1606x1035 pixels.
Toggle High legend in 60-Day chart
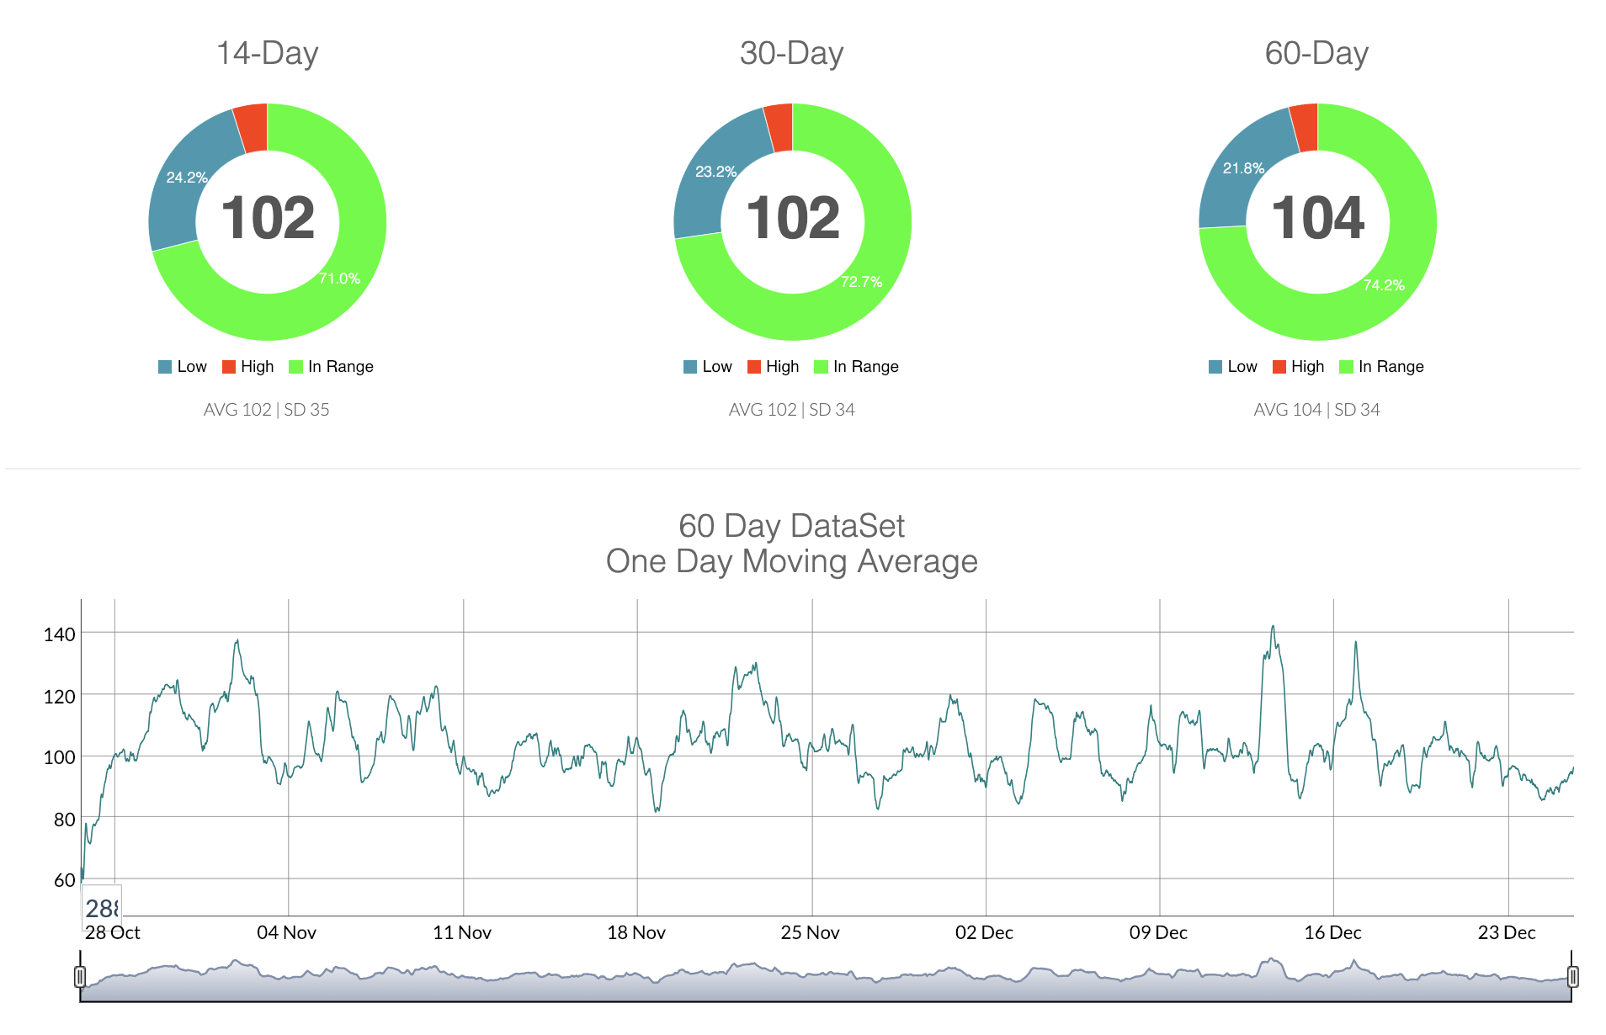tap(1299, 367)
